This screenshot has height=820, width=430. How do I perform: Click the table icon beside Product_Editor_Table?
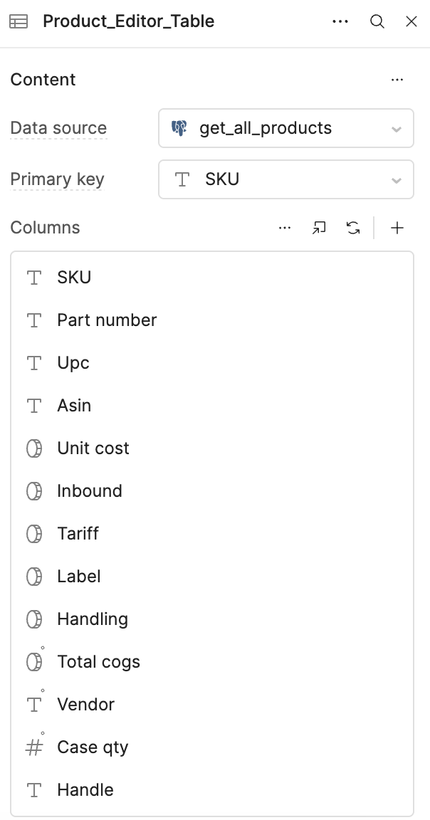[x=19, y=21]
